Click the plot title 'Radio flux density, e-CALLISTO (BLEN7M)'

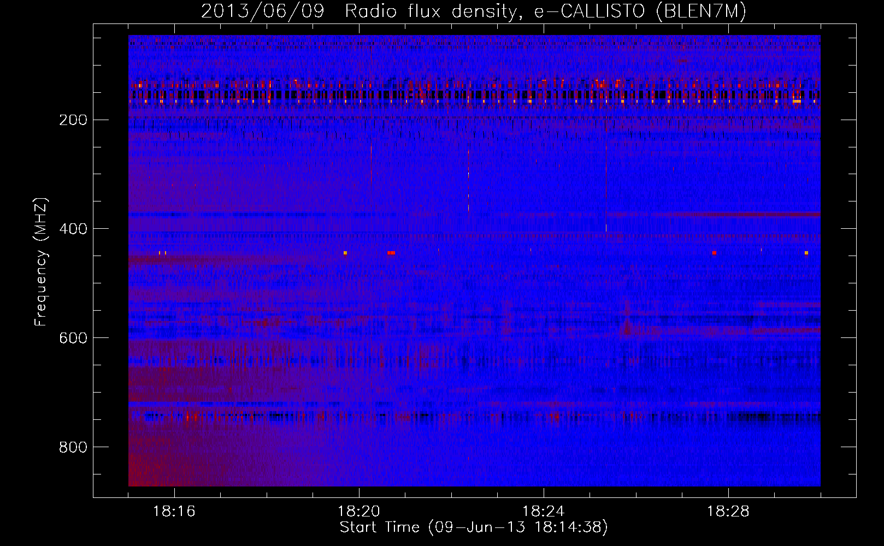545,11
